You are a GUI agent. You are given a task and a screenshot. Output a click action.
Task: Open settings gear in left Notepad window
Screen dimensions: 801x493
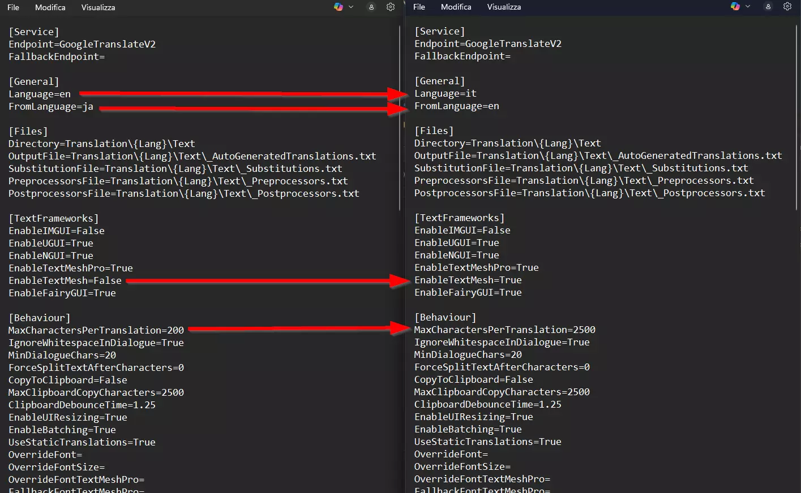pos(391,7)
